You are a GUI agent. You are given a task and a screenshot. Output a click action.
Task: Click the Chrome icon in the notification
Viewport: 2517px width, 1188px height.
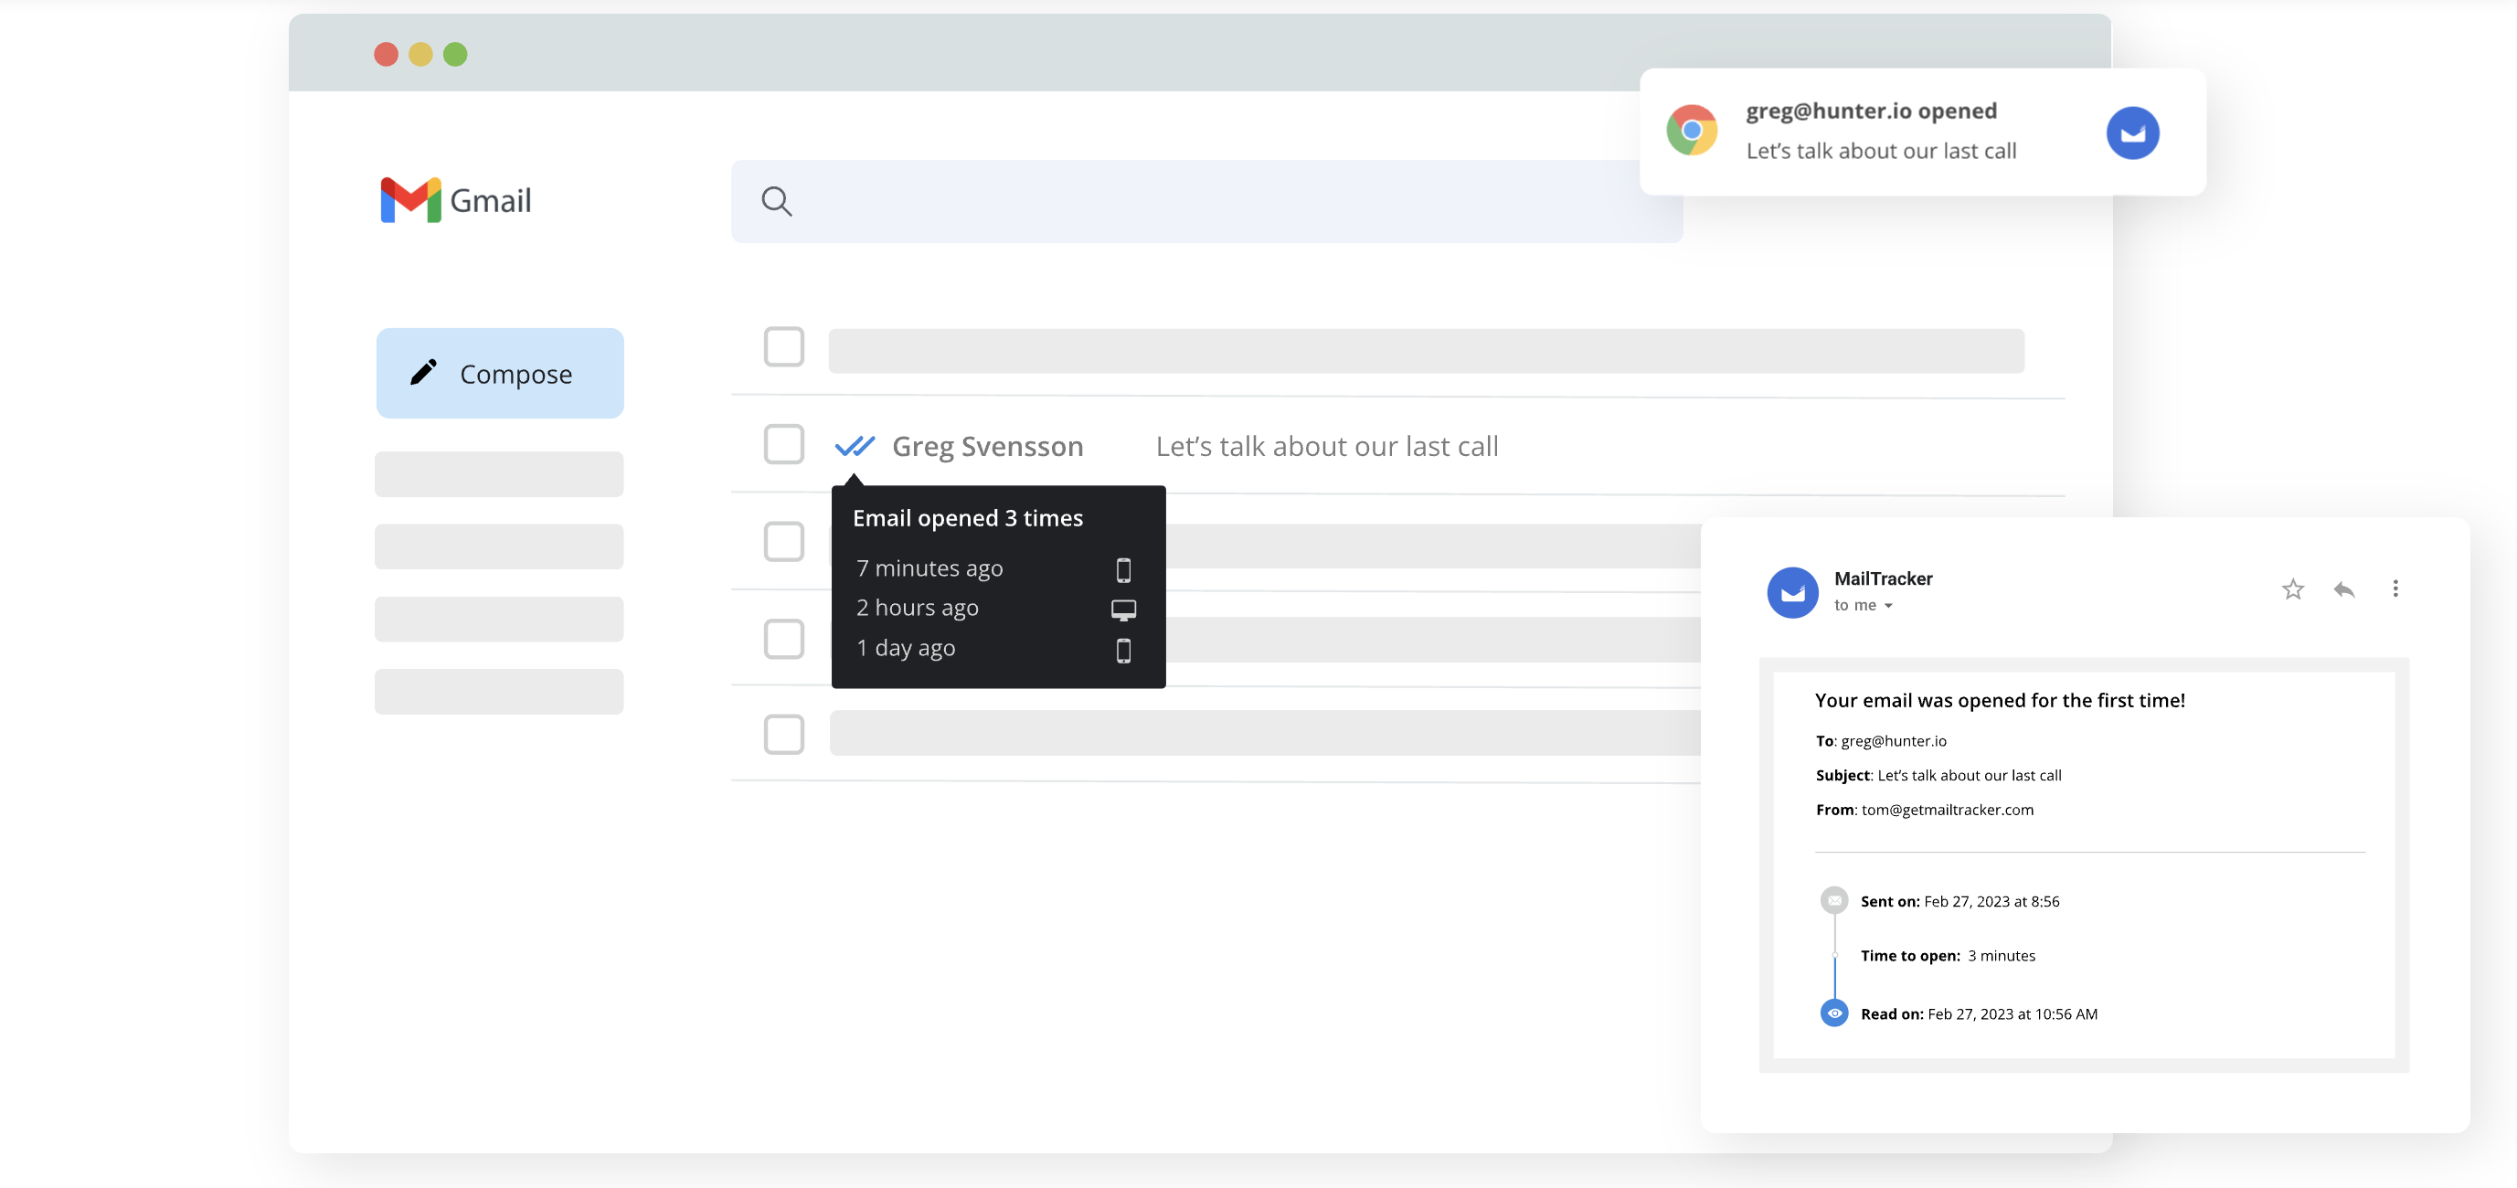point(1693,131)
